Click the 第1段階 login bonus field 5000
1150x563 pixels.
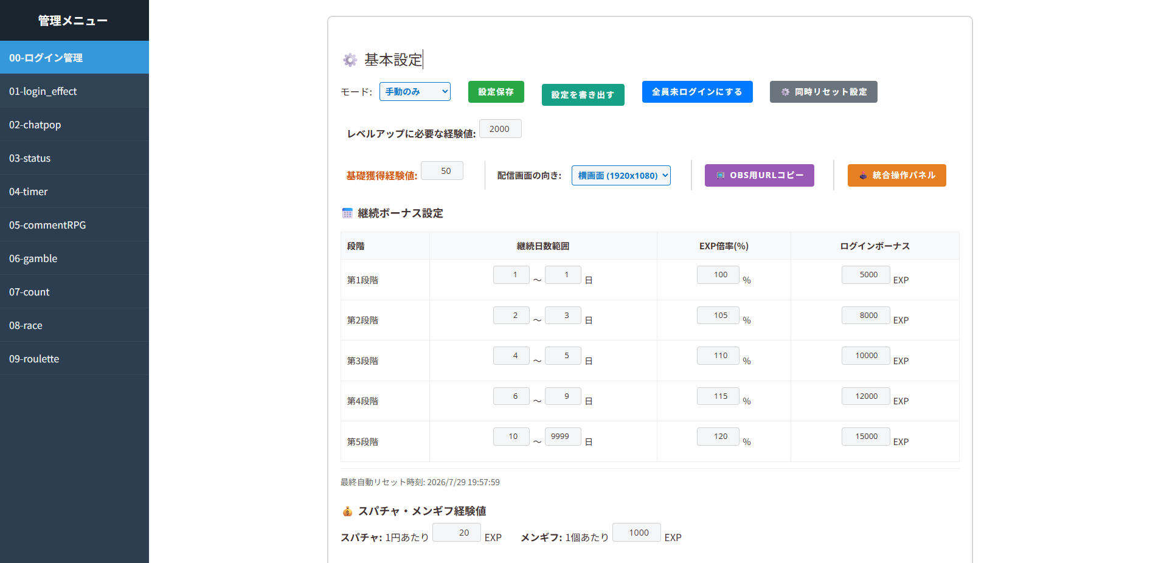pyautogui.click(x=866, y=275)
